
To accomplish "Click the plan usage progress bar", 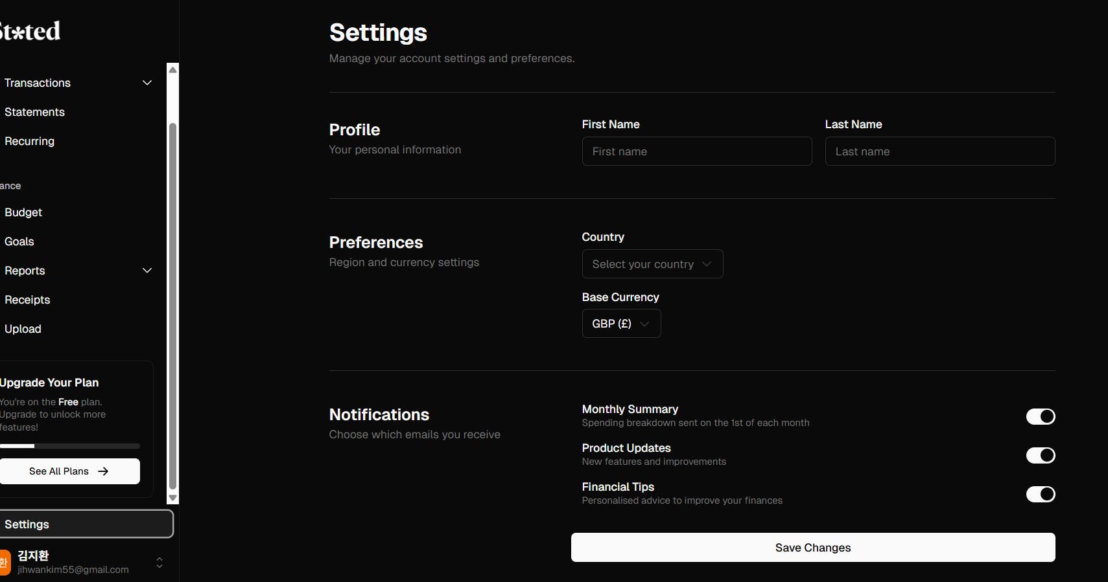I will pyautogui.click(x=69, y=446).
